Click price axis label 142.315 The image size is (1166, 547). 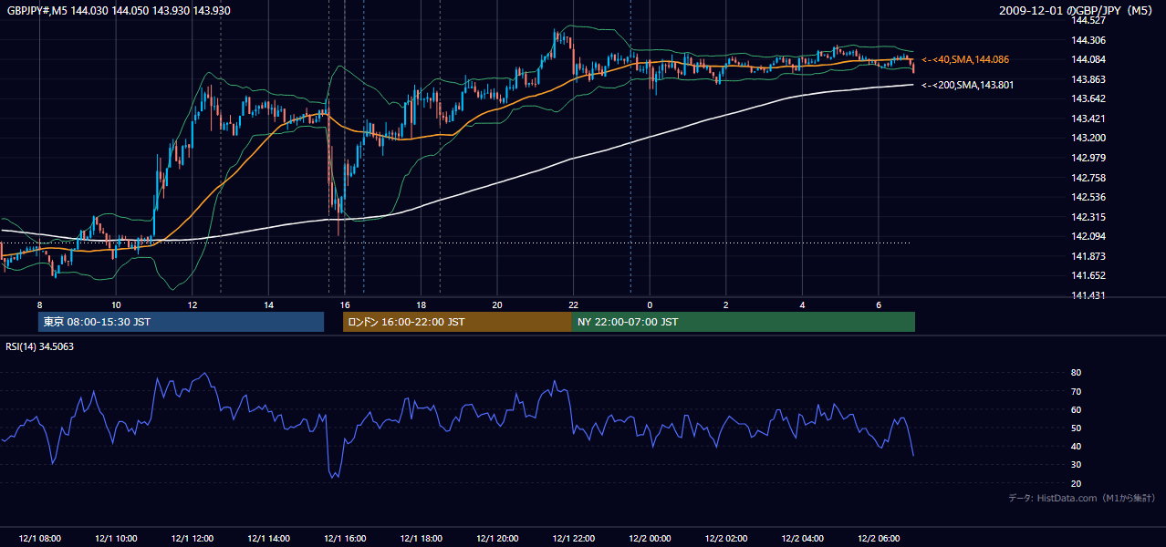click(1088, 217)
